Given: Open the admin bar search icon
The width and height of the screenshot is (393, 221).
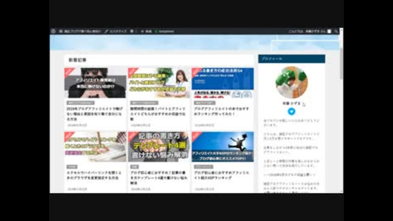Looking at the screenshot, I should point(336,32).
